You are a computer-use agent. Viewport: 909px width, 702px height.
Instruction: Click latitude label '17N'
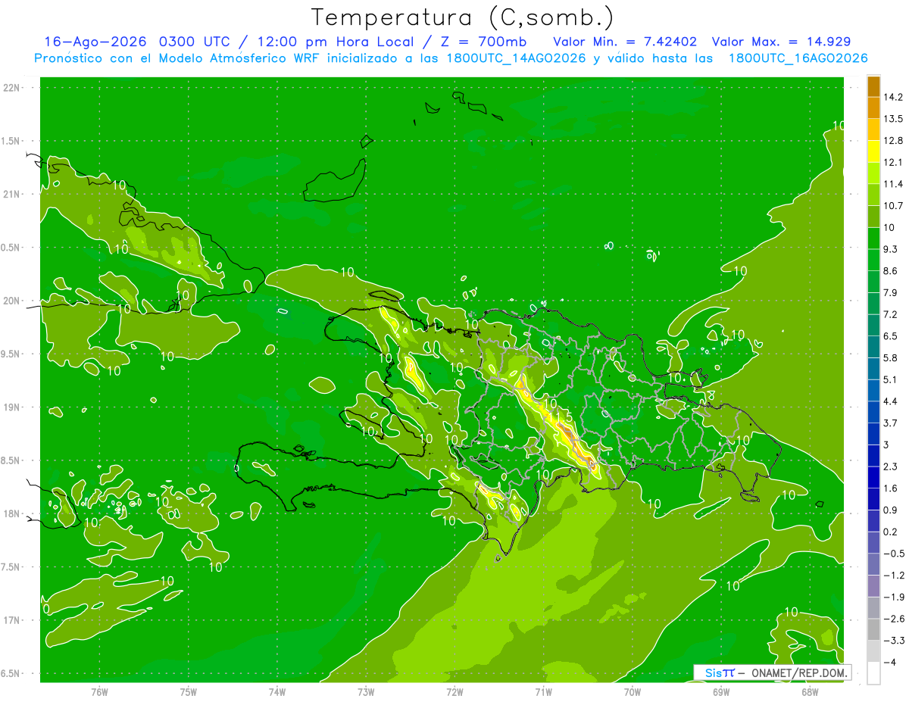point(13,620)
